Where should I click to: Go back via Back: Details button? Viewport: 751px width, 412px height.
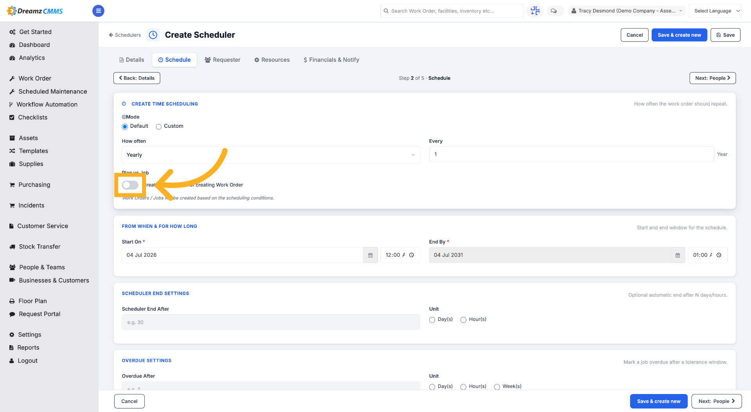pyautogui.click(x=137, y=78)
